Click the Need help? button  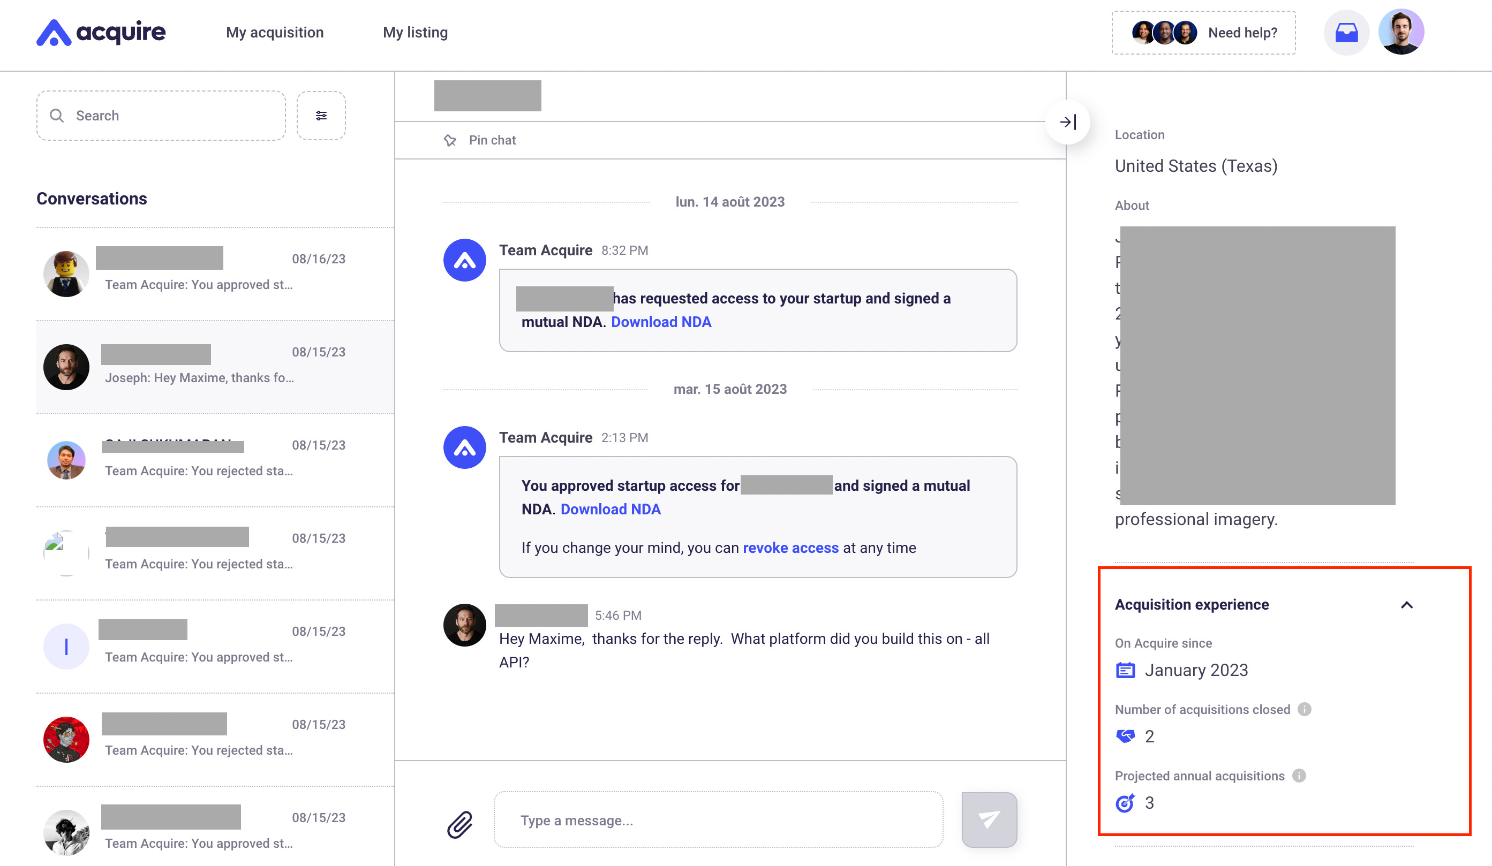pyautogui.click(x=1203, y=33)
